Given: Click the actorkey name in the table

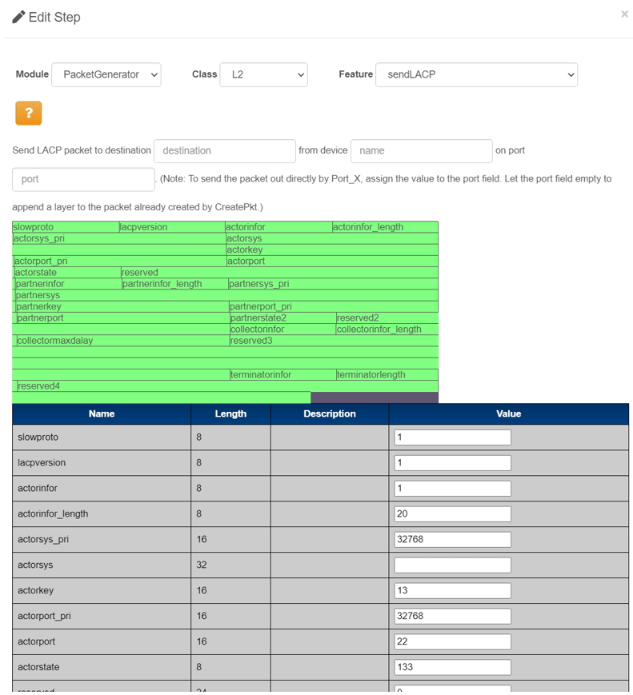Looking at the screenshot, I should pyautogui.click(x=35, y=590).
